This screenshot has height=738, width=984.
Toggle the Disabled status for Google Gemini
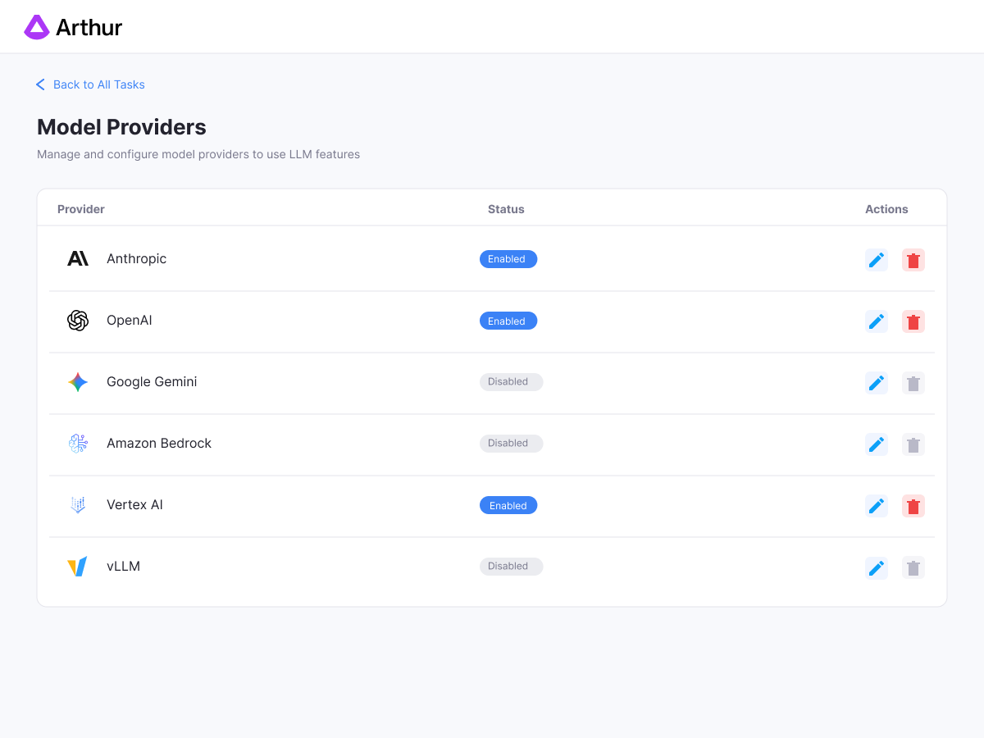coord(511,381)
